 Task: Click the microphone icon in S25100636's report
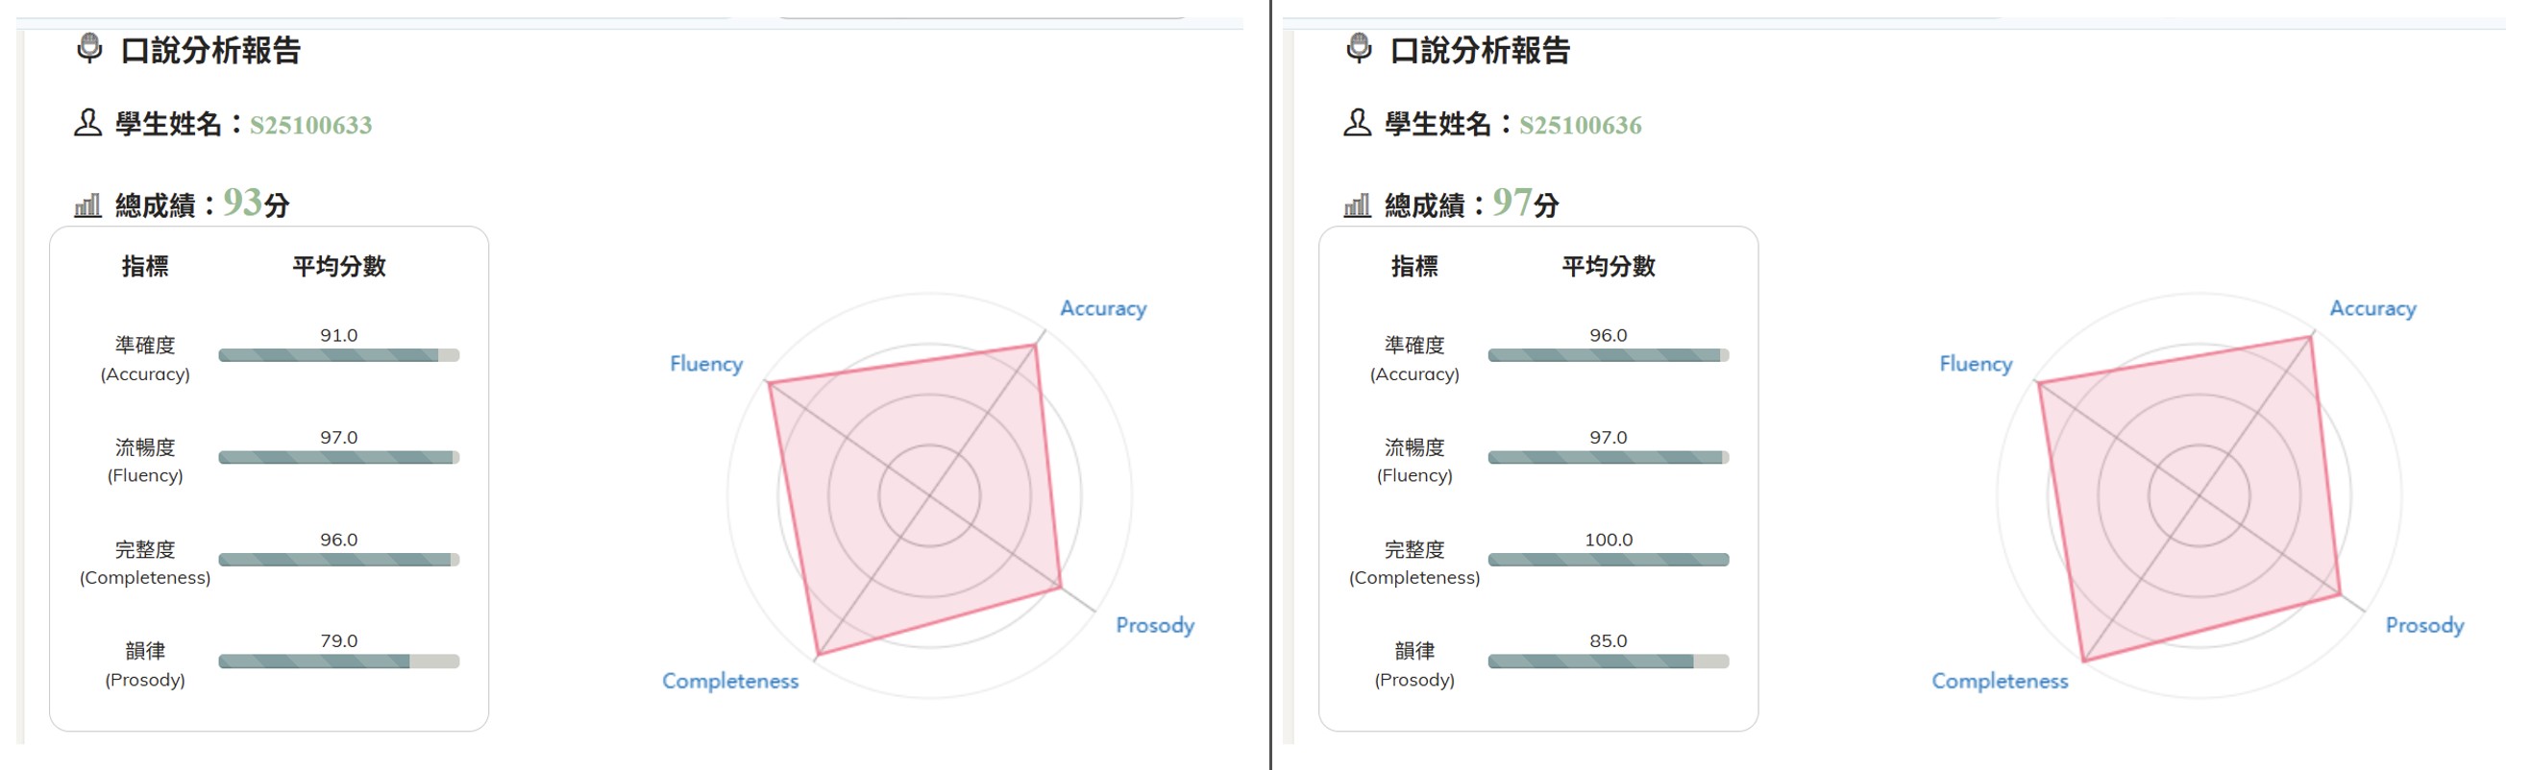(x=1359, y=48)
